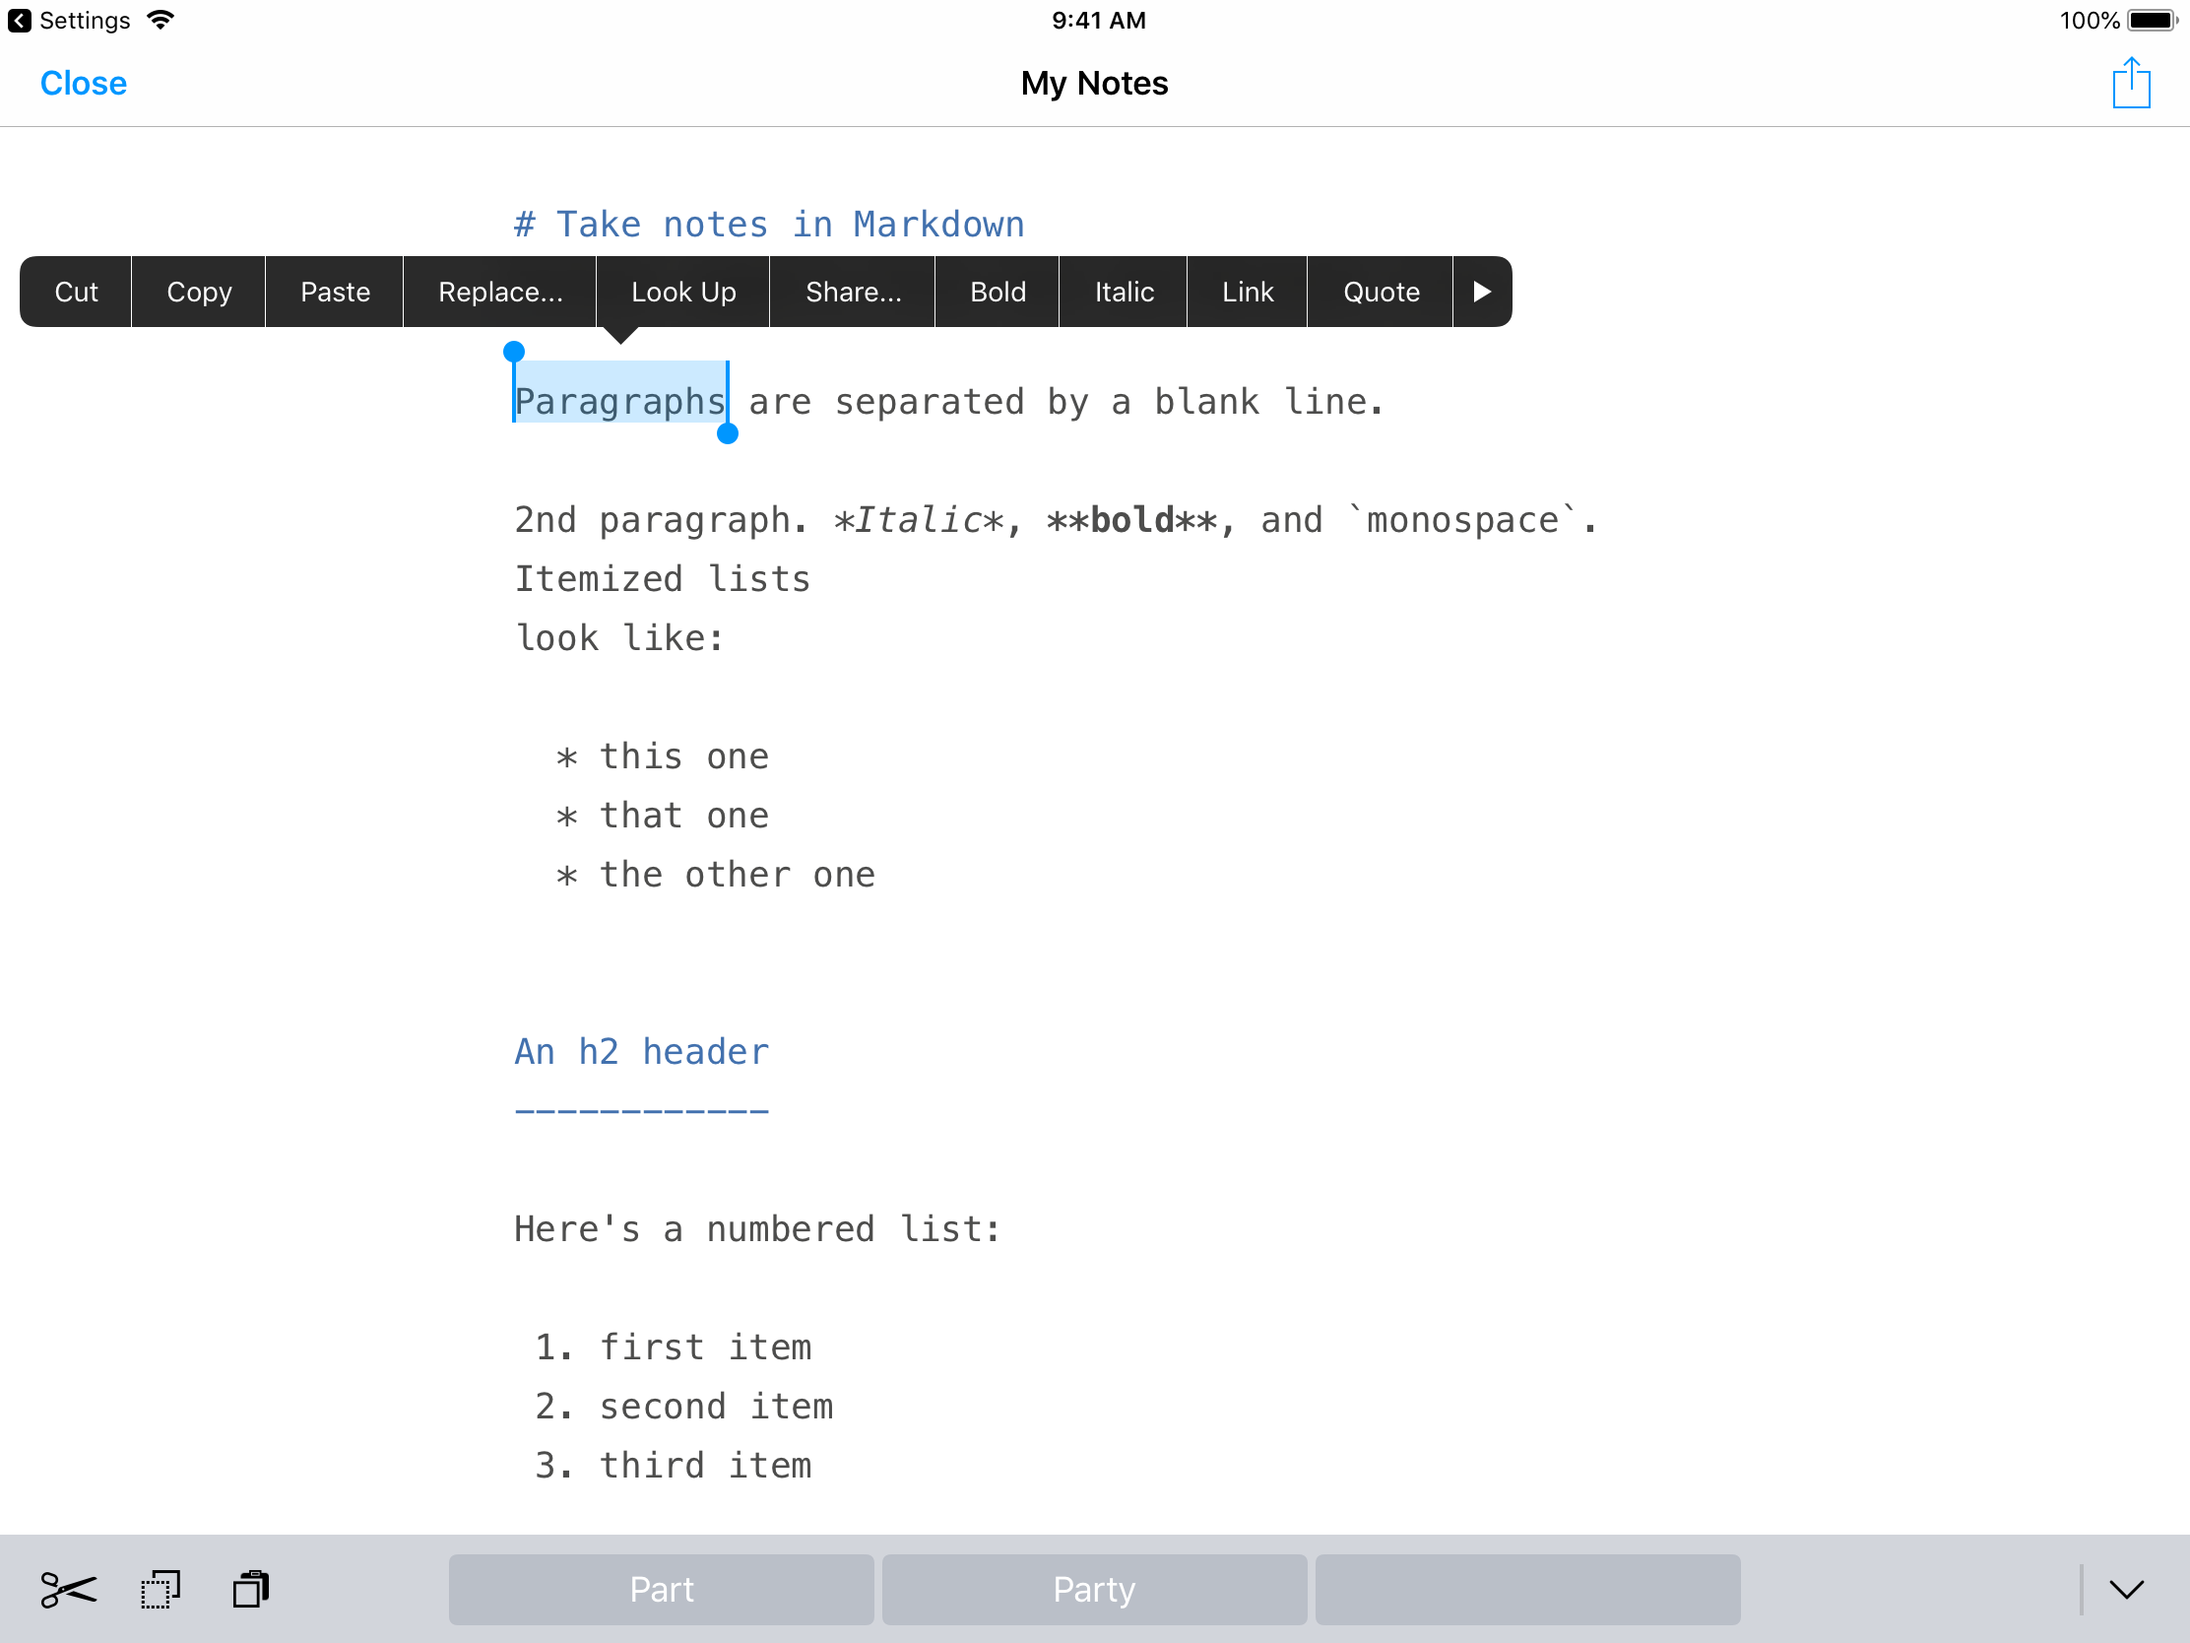Insert Link on selected text
Viewport: 2190px width, 1643px height.
(x=1247, y=292)
